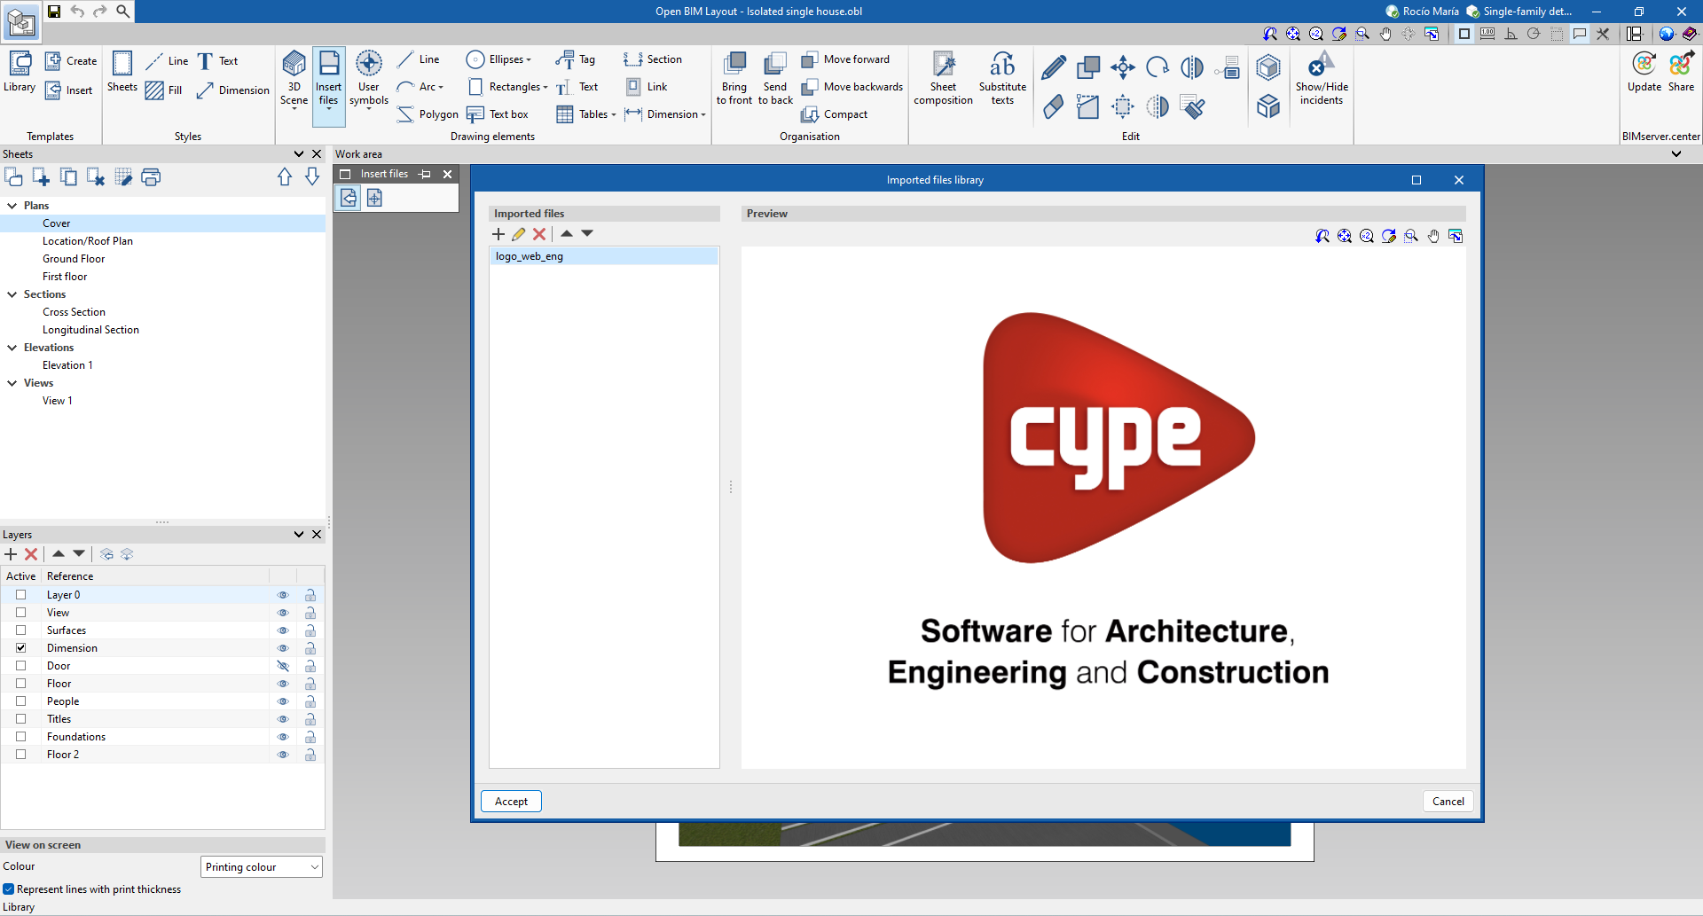The height and width of the screenshot is (916, 1703).
Task: Show the hidden Door layer via eye icon
Action: 283,666
